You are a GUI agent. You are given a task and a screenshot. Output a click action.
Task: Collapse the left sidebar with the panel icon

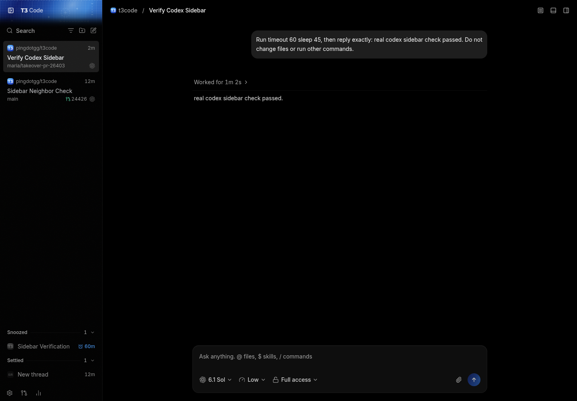tap(11, 10)
